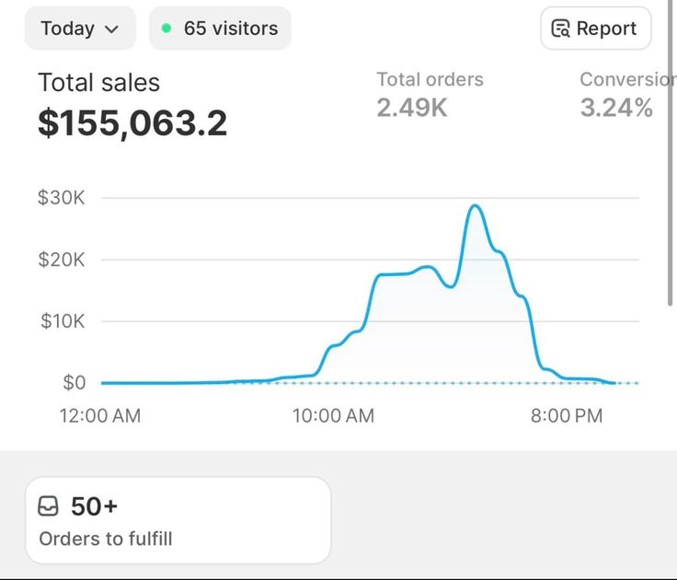Click the 8:00 PM axis label
Screen dimensions: 677x580
click(567, 416)
